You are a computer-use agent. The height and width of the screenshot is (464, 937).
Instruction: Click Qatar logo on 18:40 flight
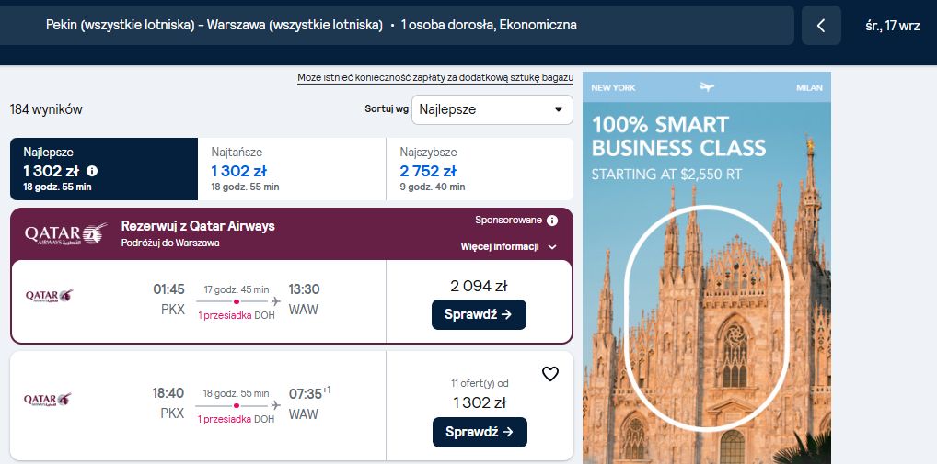(48, 400)
